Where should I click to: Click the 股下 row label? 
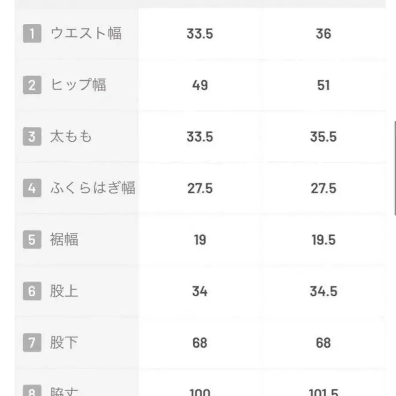[x=64, y=343]
